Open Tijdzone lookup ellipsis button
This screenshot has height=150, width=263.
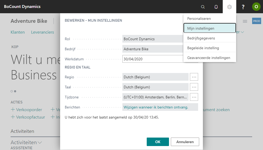pos(194,97)
